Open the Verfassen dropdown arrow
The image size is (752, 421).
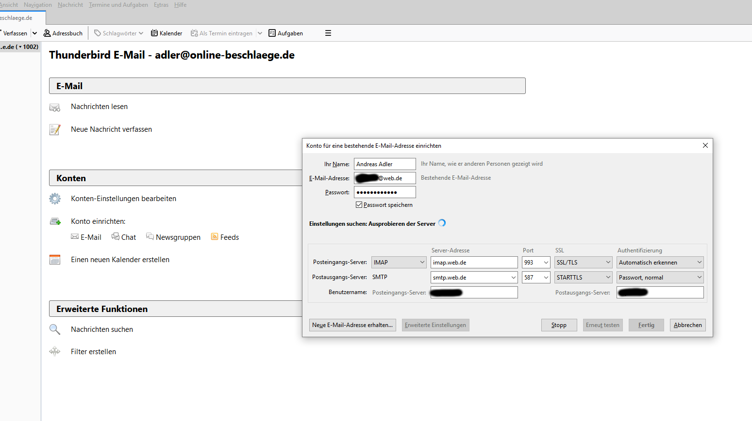[34, 33]
